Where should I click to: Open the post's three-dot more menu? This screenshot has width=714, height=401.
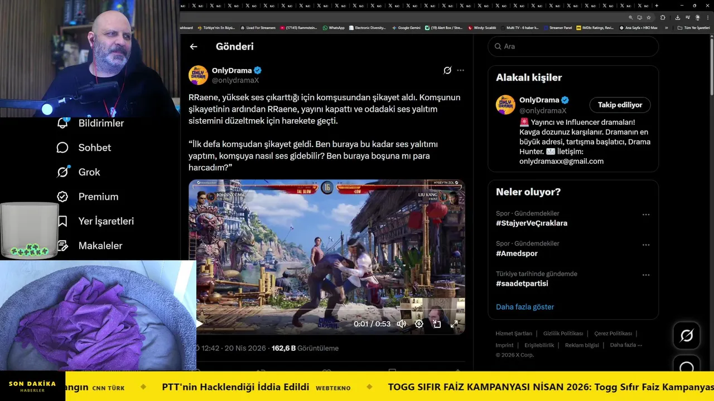(460, 70)
